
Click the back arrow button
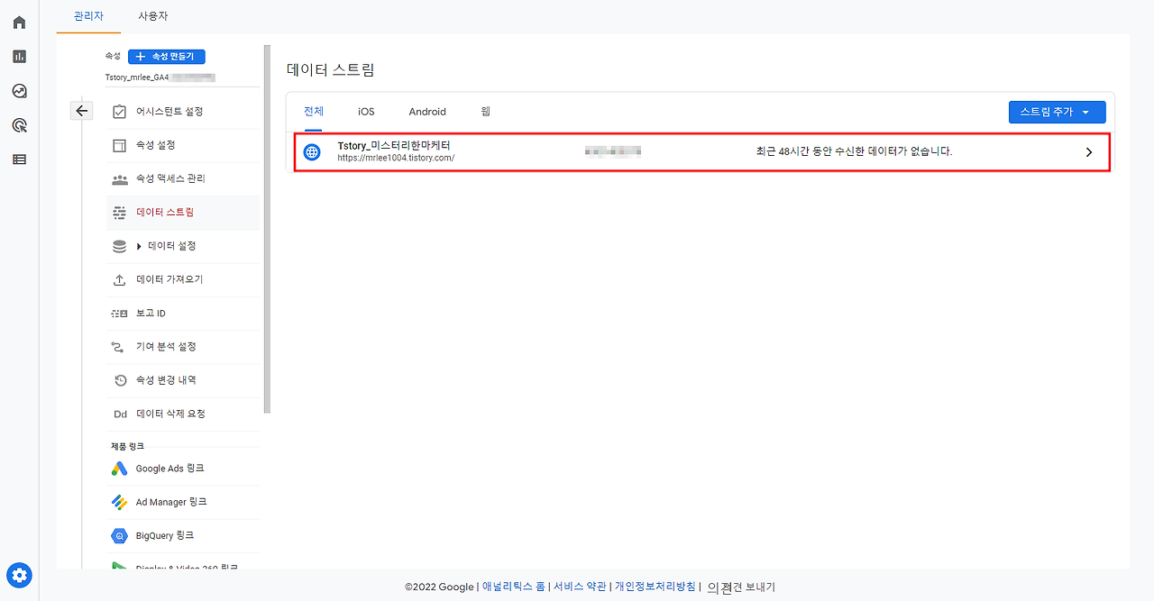pos(82,111)
